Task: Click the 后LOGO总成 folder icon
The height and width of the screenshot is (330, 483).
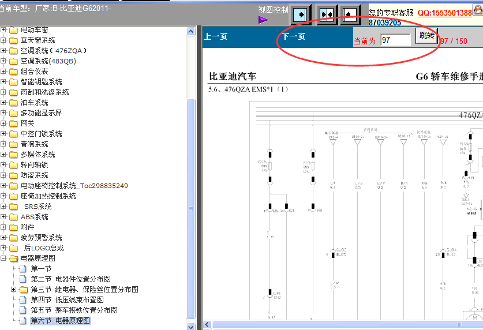Action: [x=13, y=248]
